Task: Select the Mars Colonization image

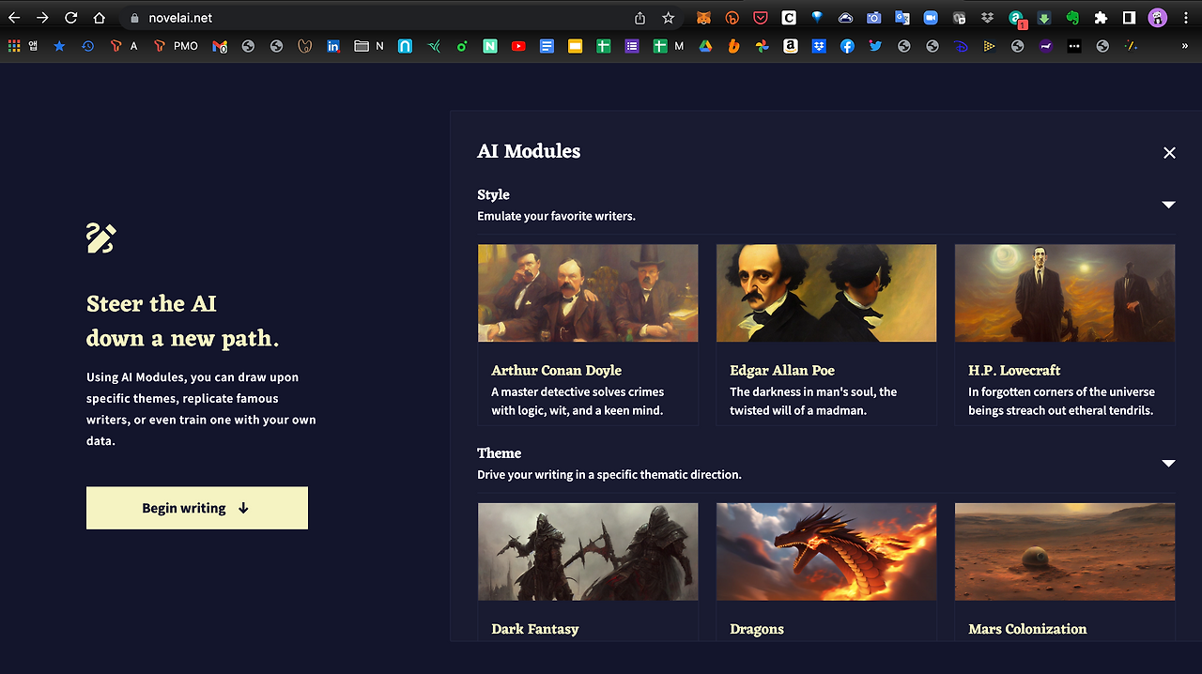Action: [1065, 552]
